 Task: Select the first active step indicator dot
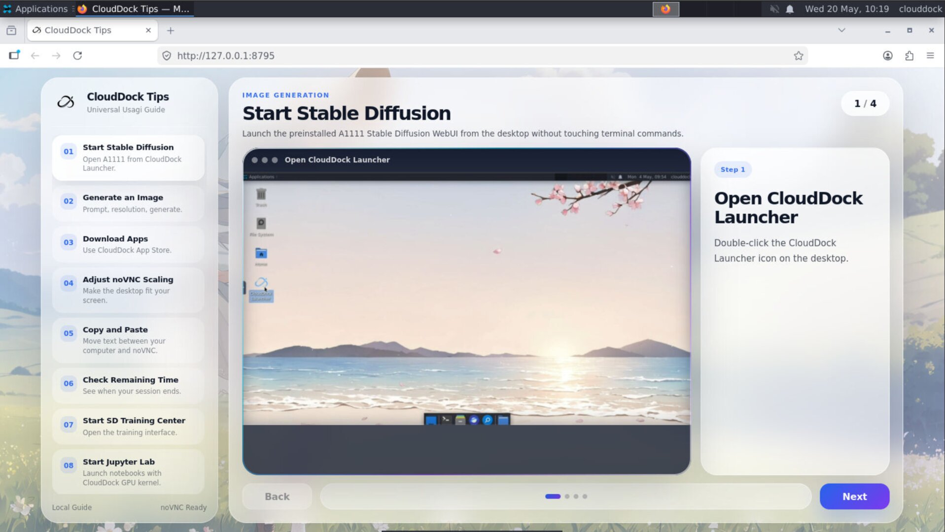553,497
